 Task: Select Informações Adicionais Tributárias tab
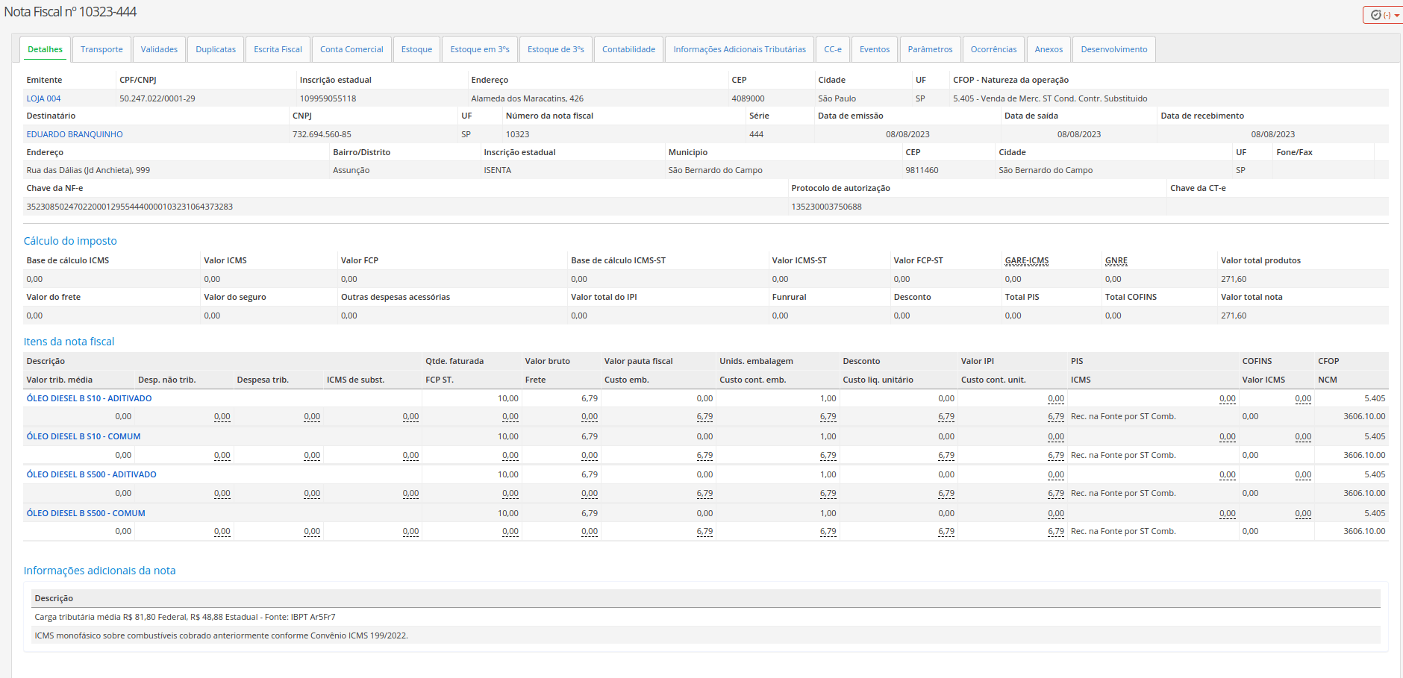(740, 49)
